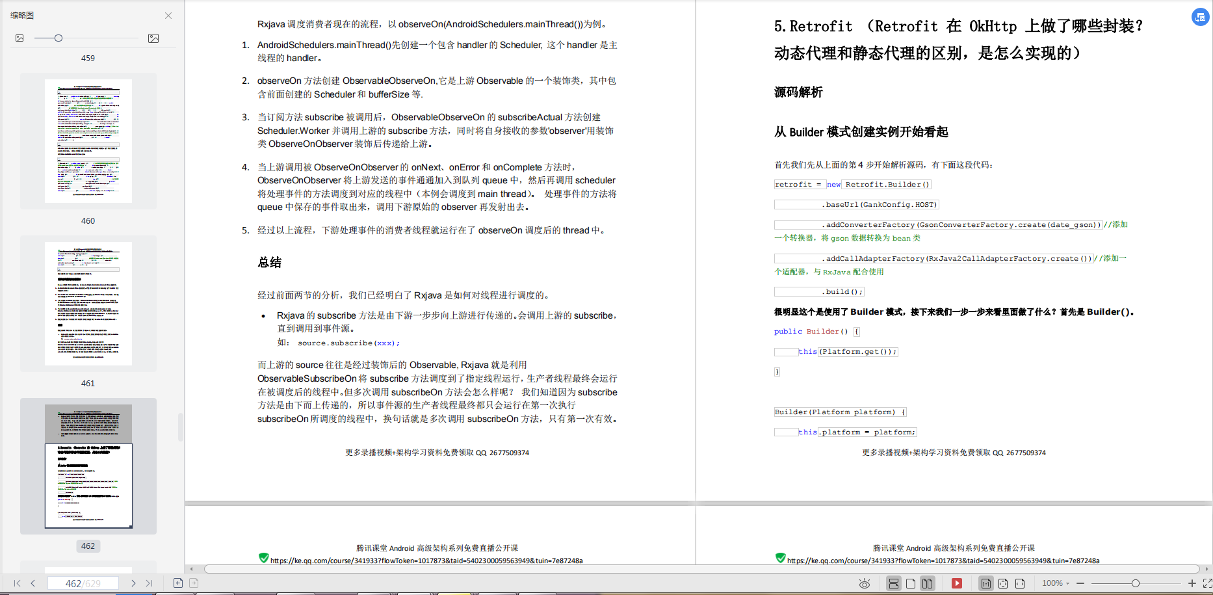This screenshot has width=1213, height=595.
Task: Enter fullscreen mode
Action: click(1208, 583)
